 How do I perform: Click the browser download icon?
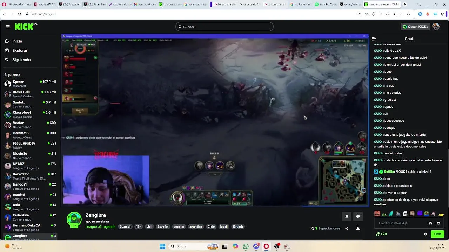tap(395, 14)
